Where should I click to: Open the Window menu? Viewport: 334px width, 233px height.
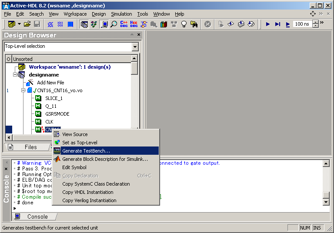tap(161, 14)
